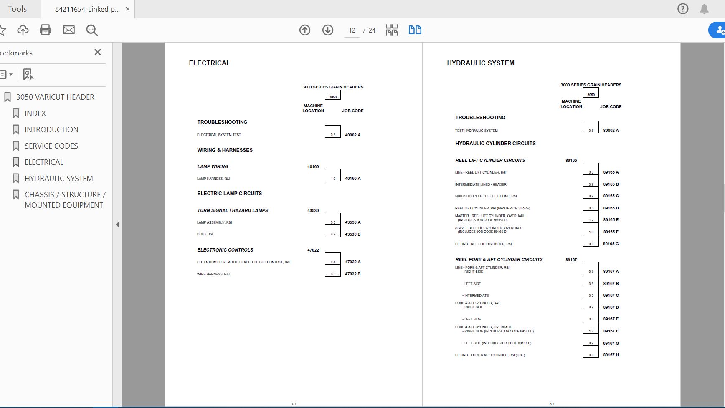
Task: Open the Find text magnifier tool
Action: click(92, 30)
